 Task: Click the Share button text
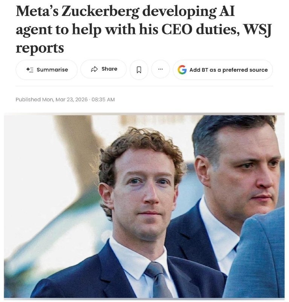coord(109,69)
